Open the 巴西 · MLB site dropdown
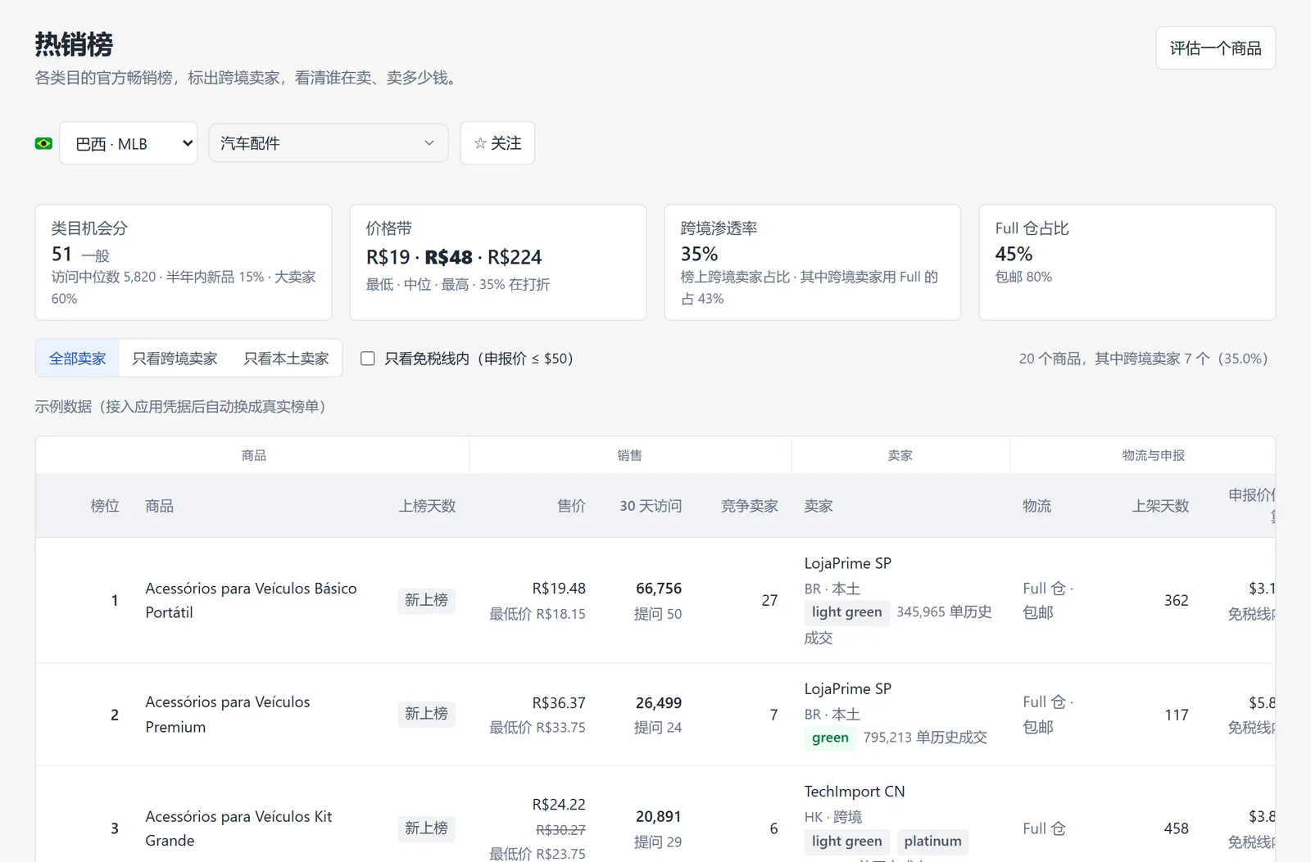This screenshot has width=1311, height=862. coord(129,143)
